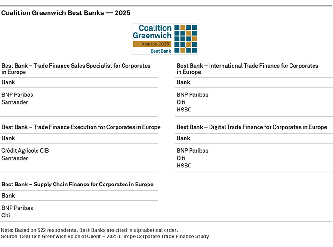Select Santander under Trade Finance Sales Specialist

tap(15, 102)
